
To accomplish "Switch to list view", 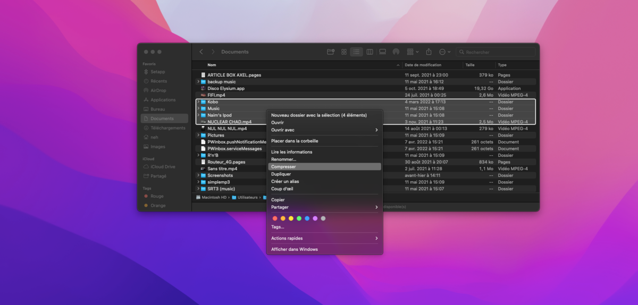I will 357,52.
